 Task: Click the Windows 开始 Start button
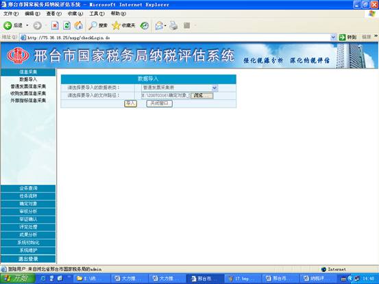(x=18, y=279)
